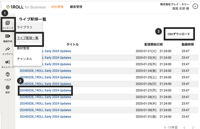Select ライブ配信一覧 from the contents menu
This screenshot has width=200, height=129.
(28, 38)
